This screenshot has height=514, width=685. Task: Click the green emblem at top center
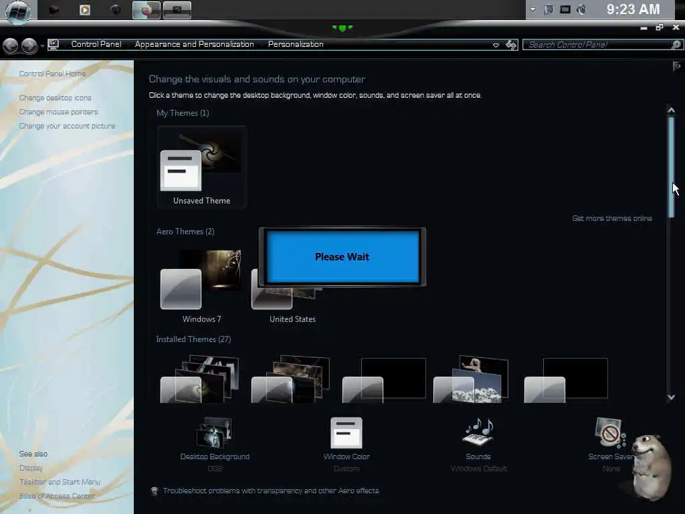[342, 28]
